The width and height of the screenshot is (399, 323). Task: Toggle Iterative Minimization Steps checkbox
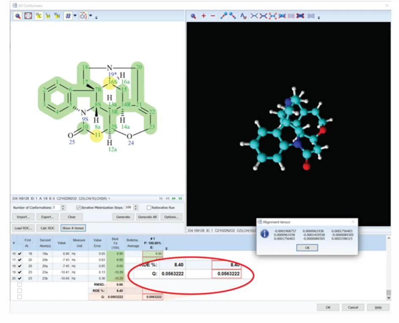pyautogui.click(x=78, y=208)
